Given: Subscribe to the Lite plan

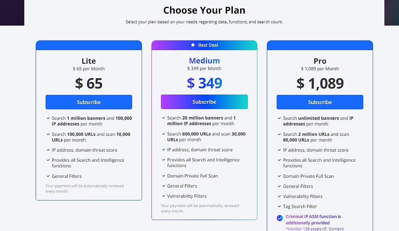Looking at the screenshot, I should (89, 102).
